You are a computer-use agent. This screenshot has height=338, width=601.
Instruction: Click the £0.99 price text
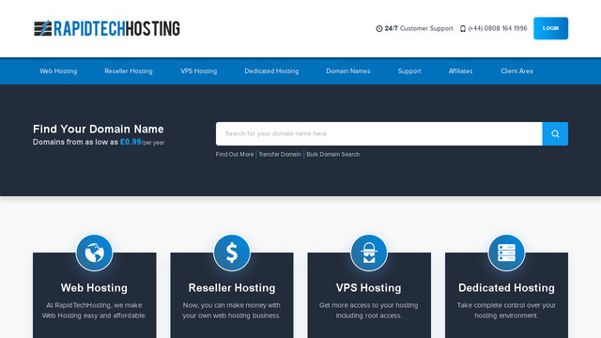(131, 142)
